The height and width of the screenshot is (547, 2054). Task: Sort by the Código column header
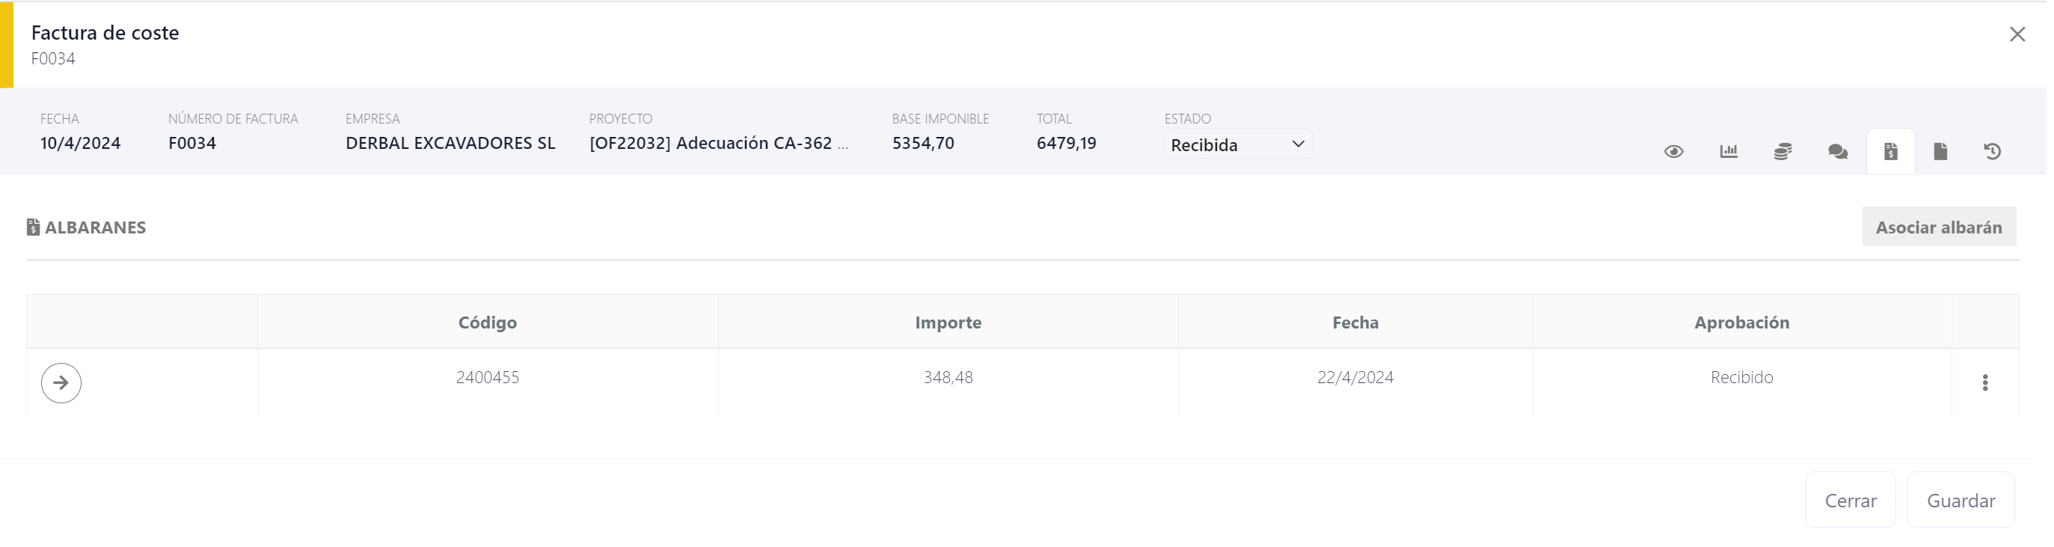tap(487, 323)
